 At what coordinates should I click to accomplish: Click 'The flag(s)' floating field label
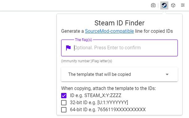pyautogui.click(x=83, y=40)
